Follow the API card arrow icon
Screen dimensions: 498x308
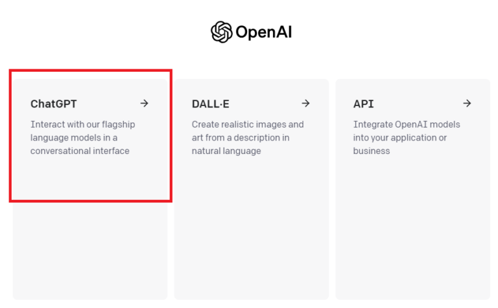click(467, 104)
